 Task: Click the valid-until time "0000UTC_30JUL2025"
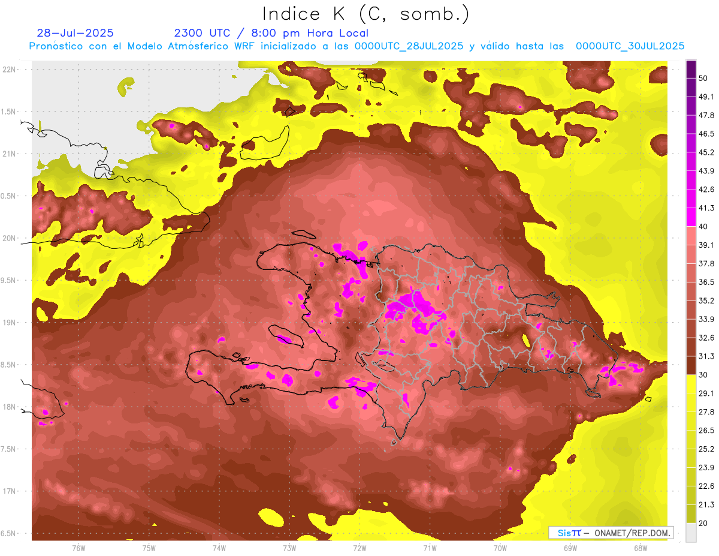630,46
